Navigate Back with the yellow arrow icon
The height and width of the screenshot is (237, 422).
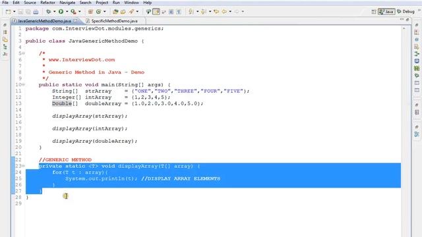coord(224,12)
